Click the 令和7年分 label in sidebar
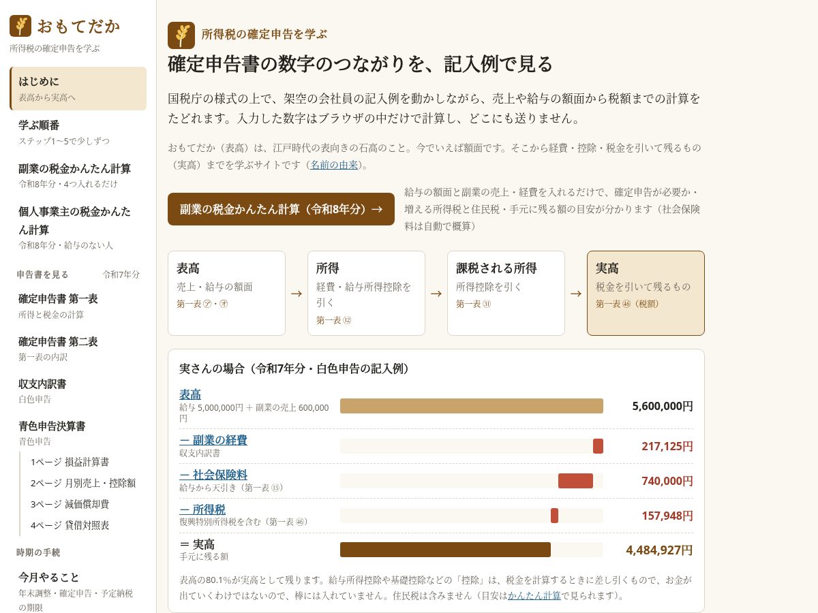The image size is (818, 613). (x=121, y=274)
